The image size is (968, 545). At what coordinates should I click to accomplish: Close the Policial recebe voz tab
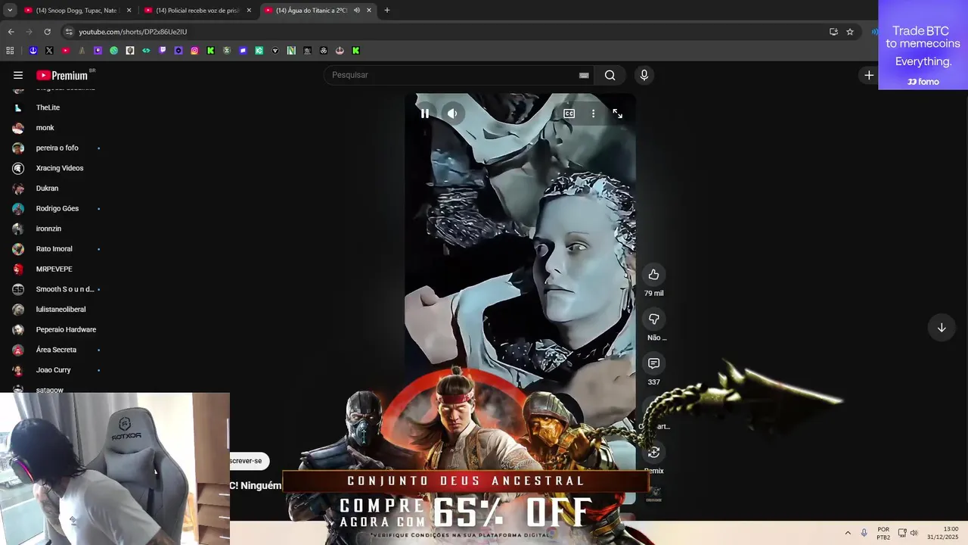point(249,11)
